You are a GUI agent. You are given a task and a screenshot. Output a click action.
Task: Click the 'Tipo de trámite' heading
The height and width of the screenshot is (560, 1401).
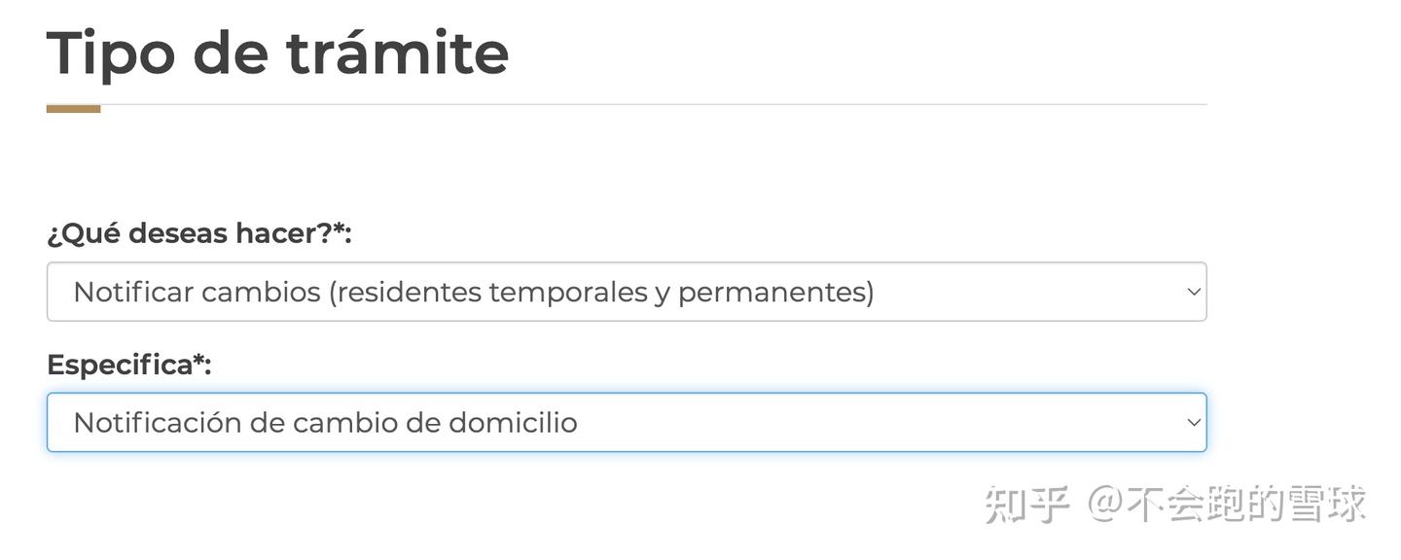click(277, 52)
